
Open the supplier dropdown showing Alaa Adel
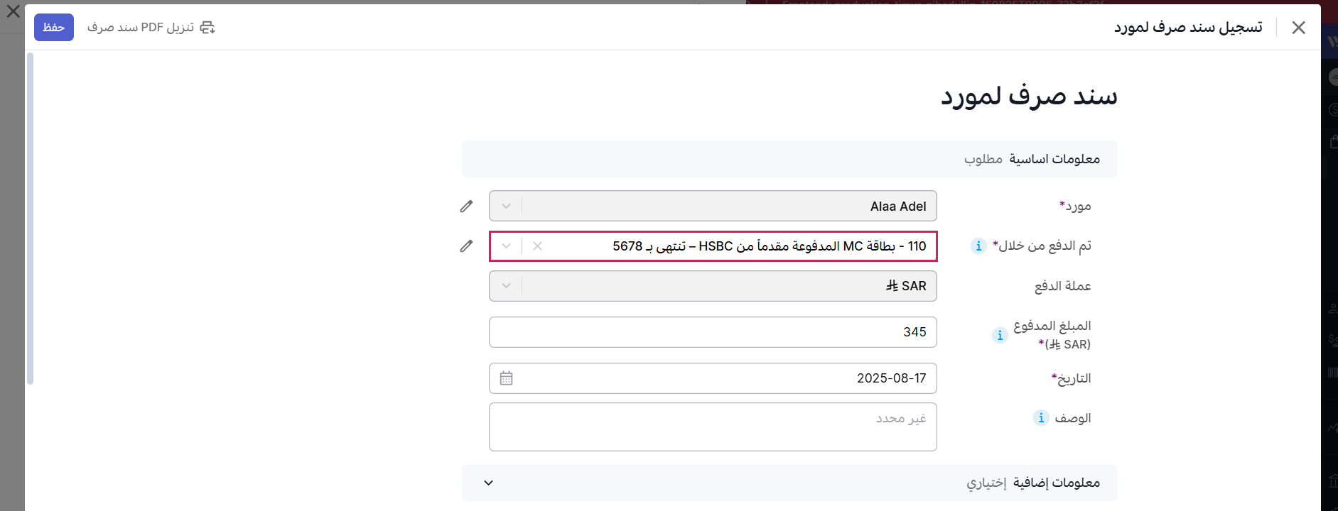(713, 207)
